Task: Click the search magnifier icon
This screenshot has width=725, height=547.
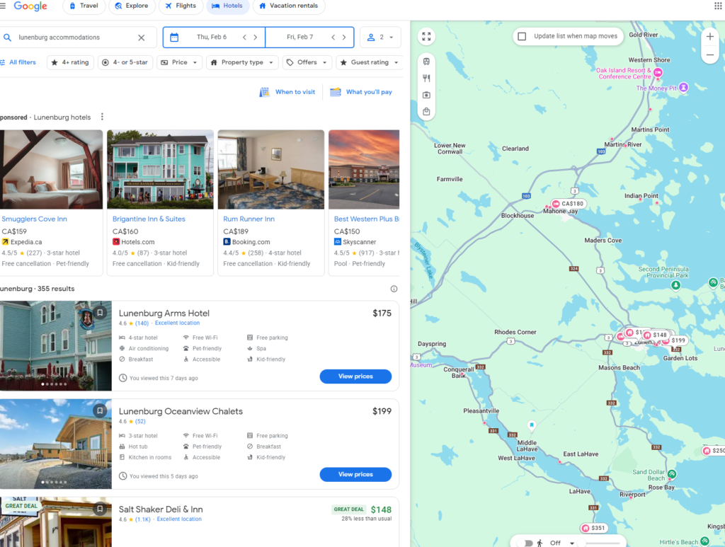Action: tap(7, 38)
